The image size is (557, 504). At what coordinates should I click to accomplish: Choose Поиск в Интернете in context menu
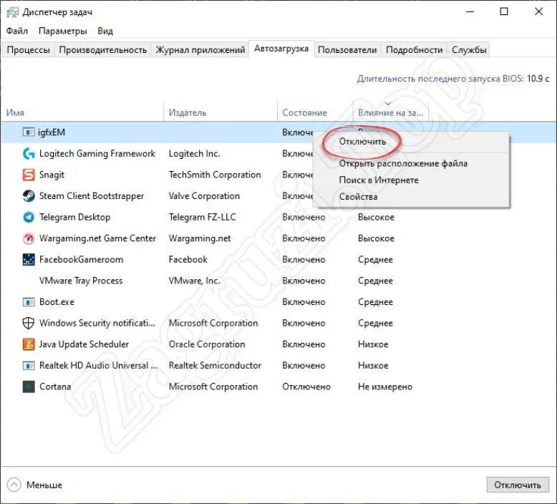coord(379,180)
